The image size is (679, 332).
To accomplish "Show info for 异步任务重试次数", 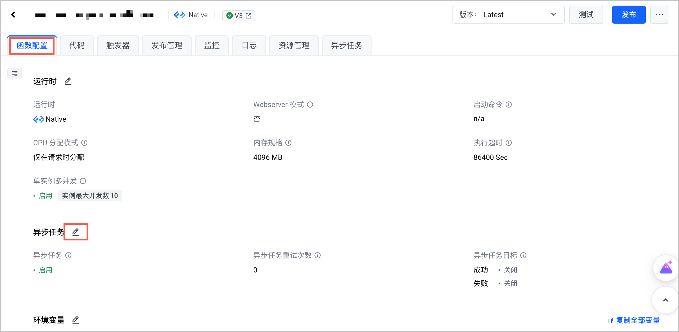I will pos(318,255).
